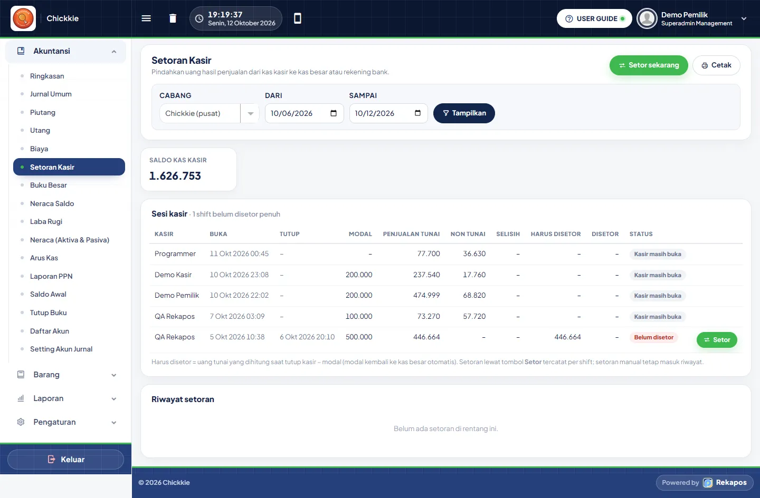Click the Barang section icon

click(21, 375)
